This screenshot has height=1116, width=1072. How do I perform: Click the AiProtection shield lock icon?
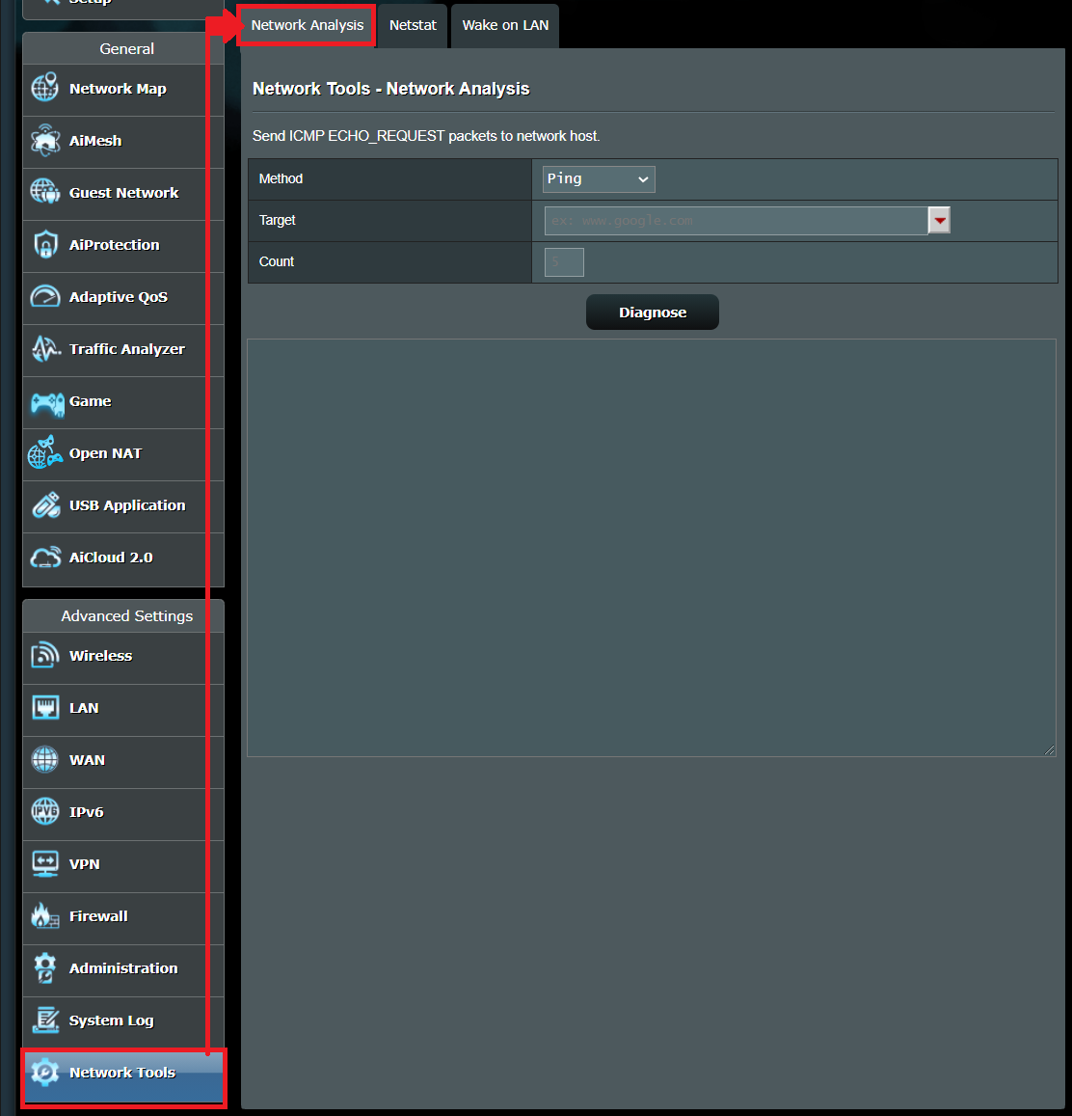point(44,245)
